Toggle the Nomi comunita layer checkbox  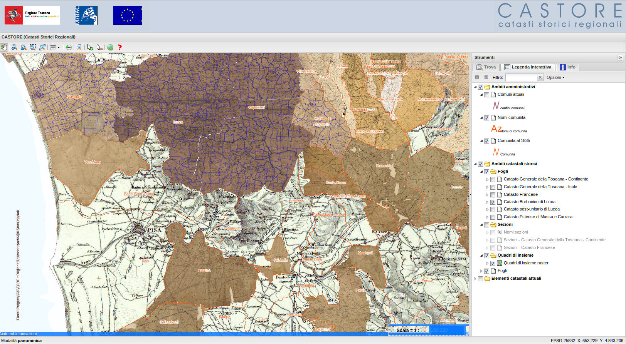[487, 118]
